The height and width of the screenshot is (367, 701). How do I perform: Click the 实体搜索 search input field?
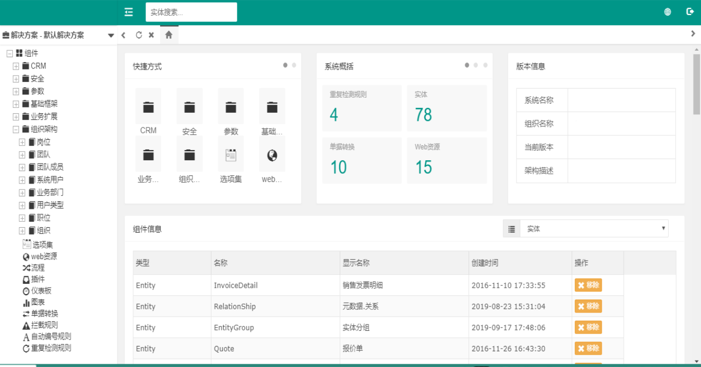pos(191,12)
